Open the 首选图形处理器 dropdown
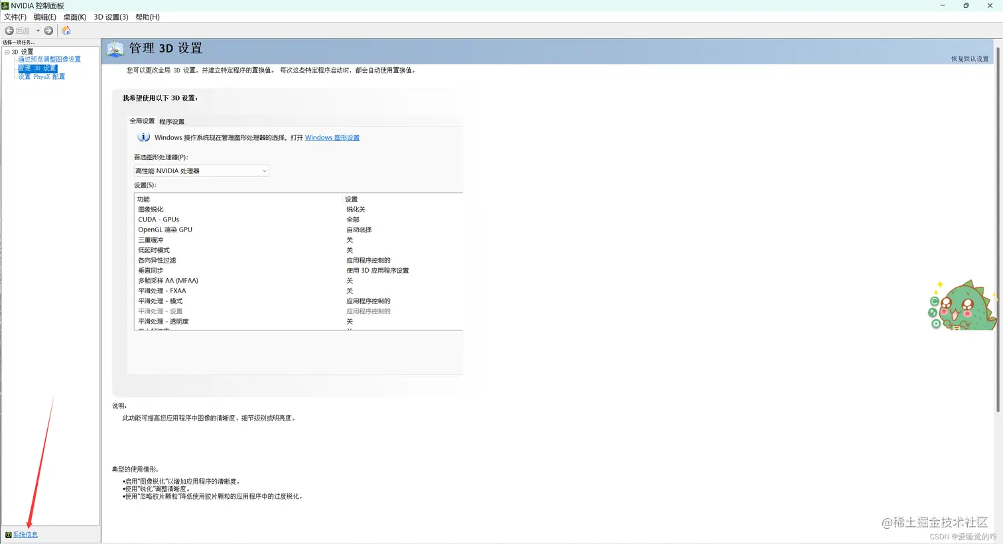The image size is (1003, 544). tap(201, 171)
